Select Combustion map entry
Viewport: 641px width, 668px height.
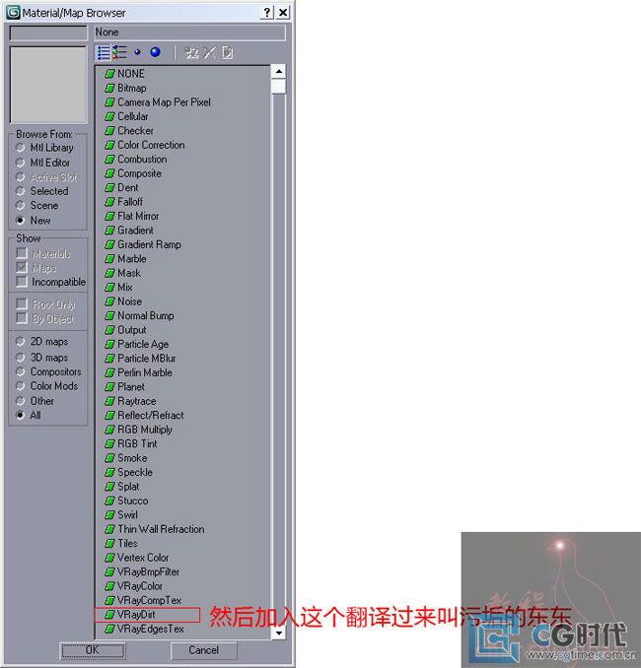tap(142, 160)
